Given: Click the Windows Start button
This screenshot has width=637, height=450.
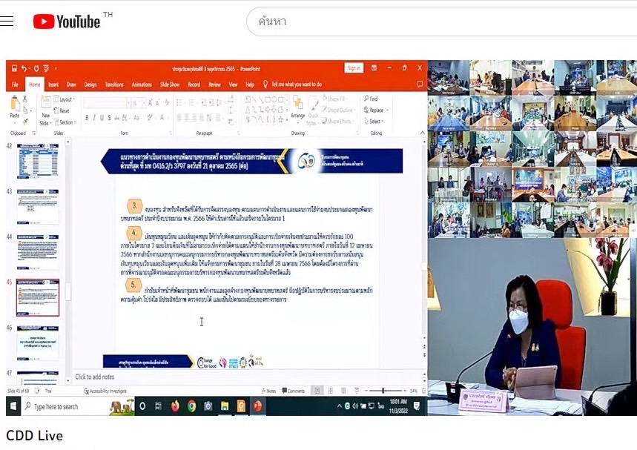Looking at the screenshot, I should [13, 406].
